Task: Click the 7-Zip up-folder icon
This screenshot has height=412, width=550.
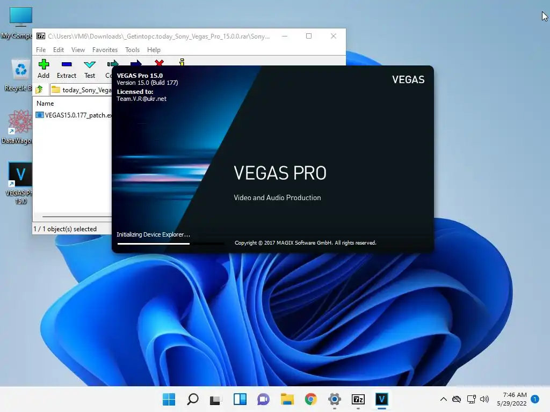Action: [x=39, y=90]
